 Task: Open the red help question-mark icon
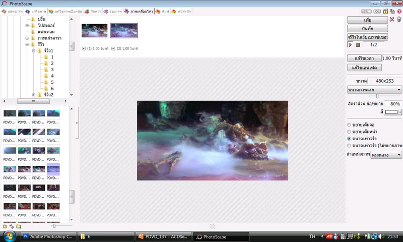[x=399, y=11]
